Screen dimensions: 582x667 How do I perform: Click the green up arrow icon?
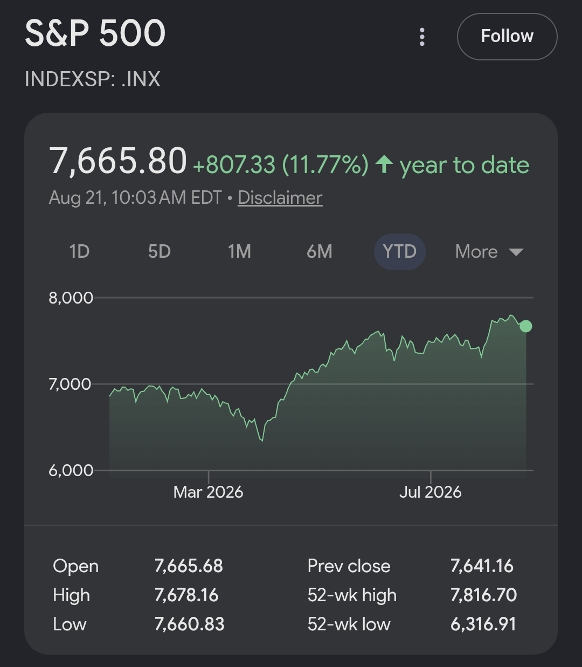(384, 164)
